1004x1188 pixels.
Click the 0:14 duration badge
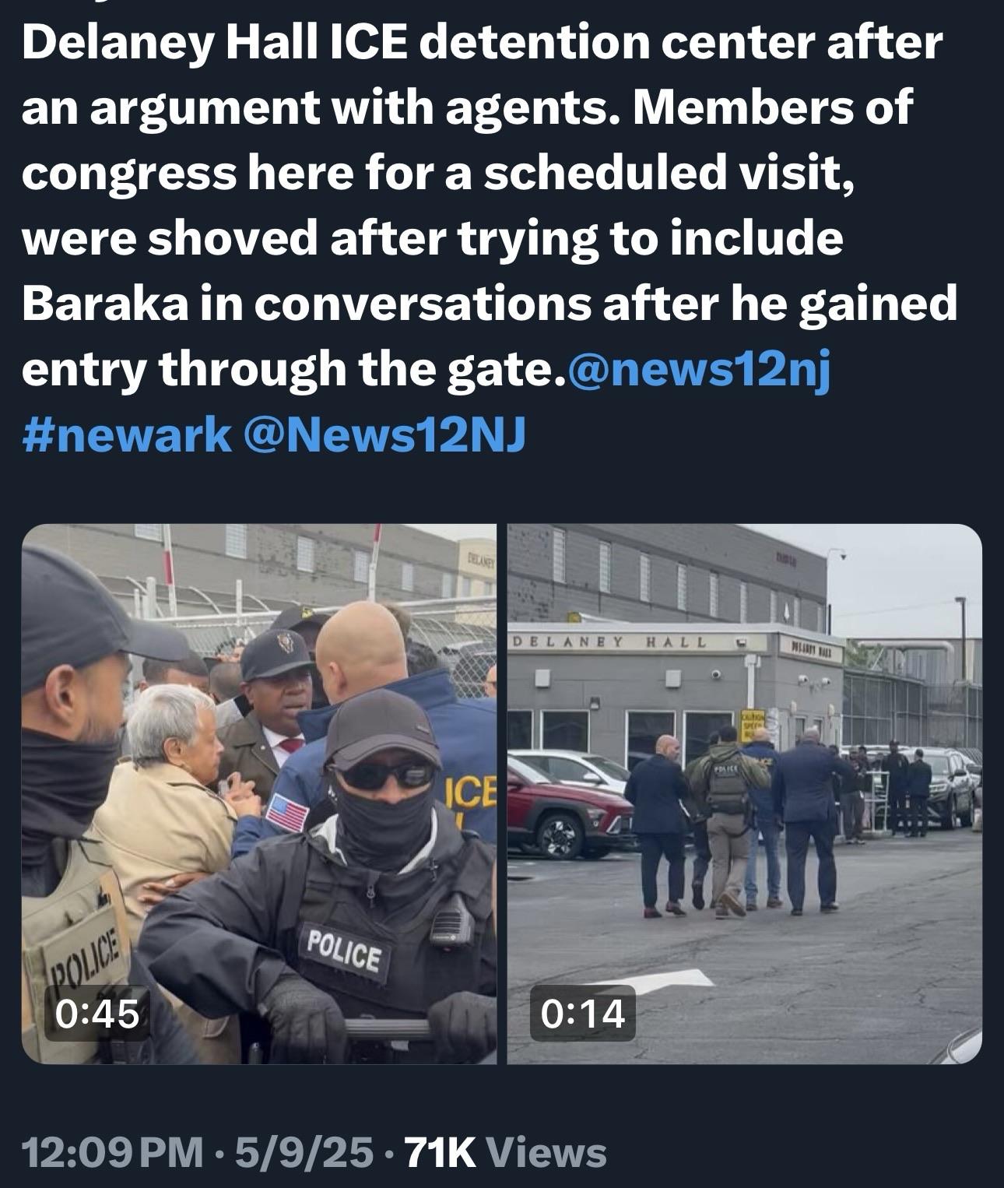(x=583, y=1013)
